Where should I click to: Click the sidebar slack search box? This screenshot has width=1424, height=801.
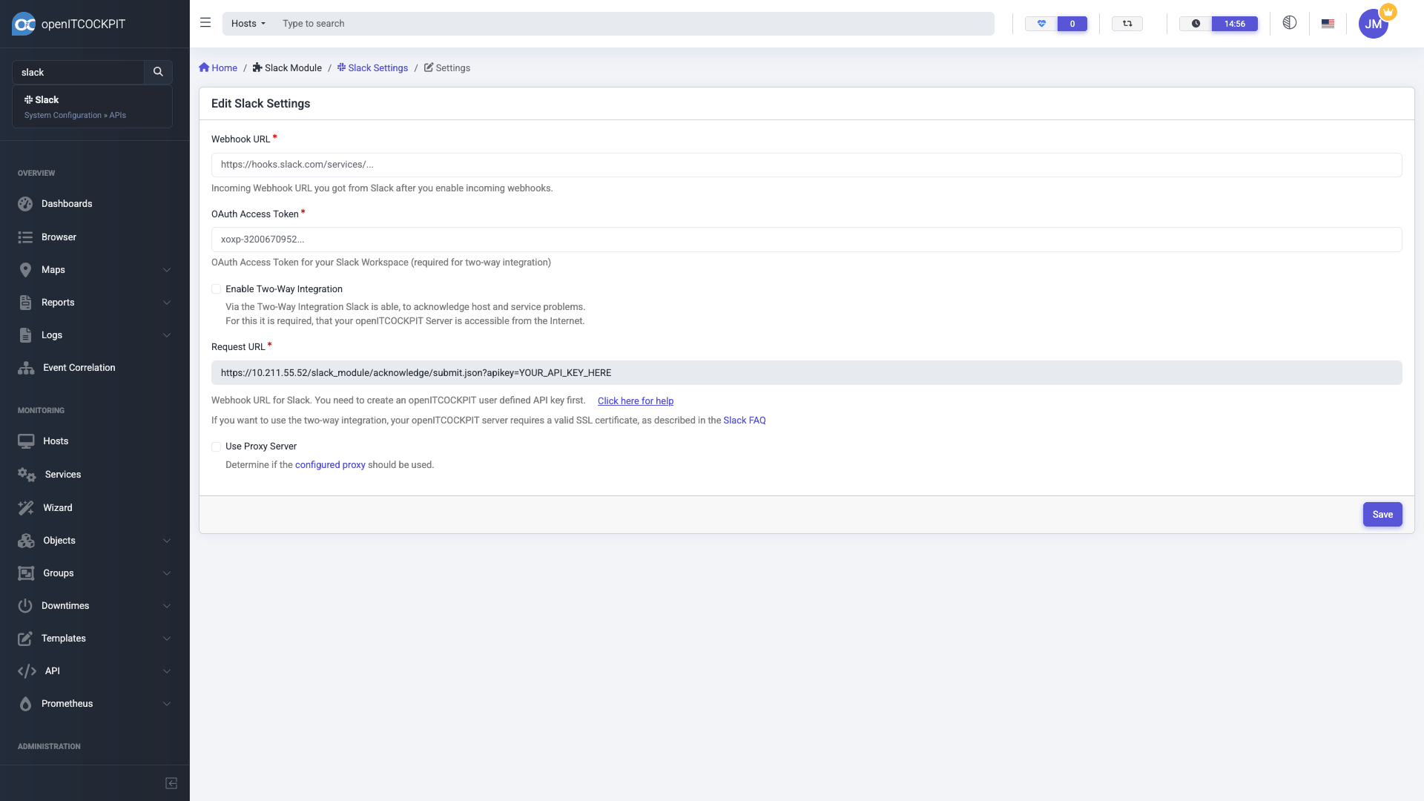78,72
